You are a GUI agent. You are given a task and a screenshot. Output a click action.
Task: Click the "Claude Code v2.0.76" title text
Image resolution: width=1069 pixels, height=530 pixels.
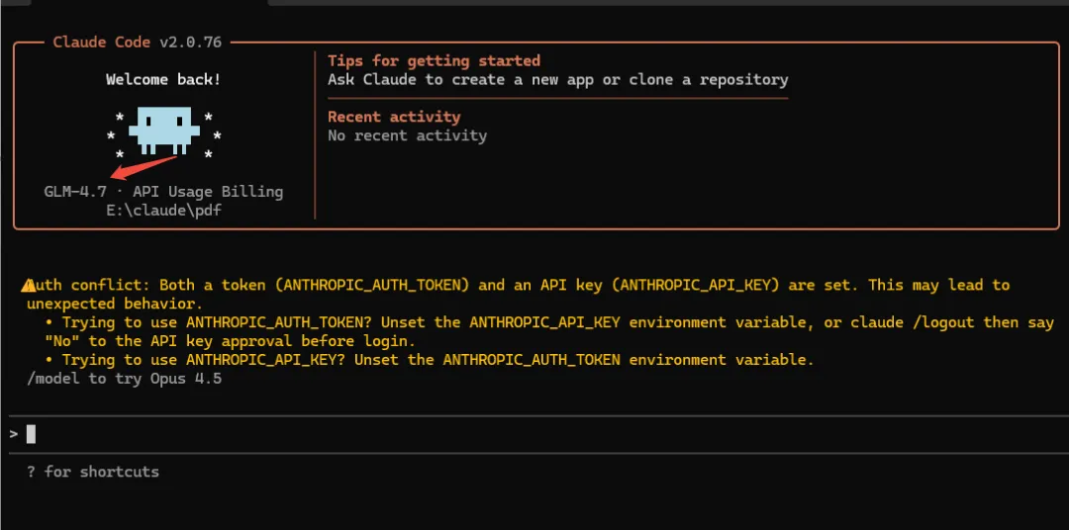tap(137, 43)
